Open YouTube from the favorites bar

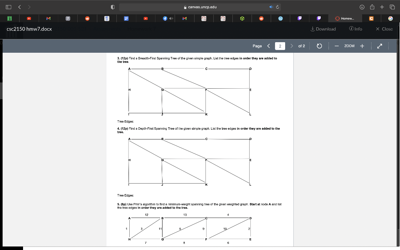click(29, 18)
